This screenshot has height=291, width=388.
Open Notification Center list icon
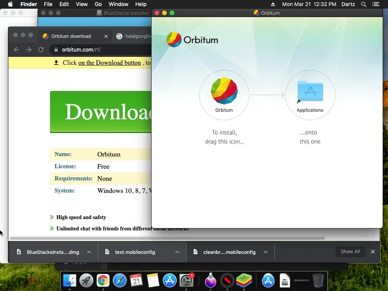376,4
